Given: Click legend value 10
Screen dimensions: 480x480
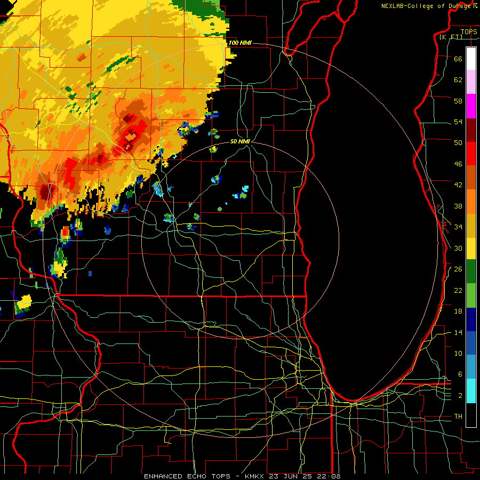Looking at the screenshot, I should [x=458, y=354].
